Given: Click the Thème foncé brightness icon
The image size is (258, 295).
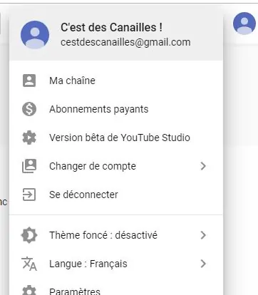Looking at the screenshot, I should [29, 235].
